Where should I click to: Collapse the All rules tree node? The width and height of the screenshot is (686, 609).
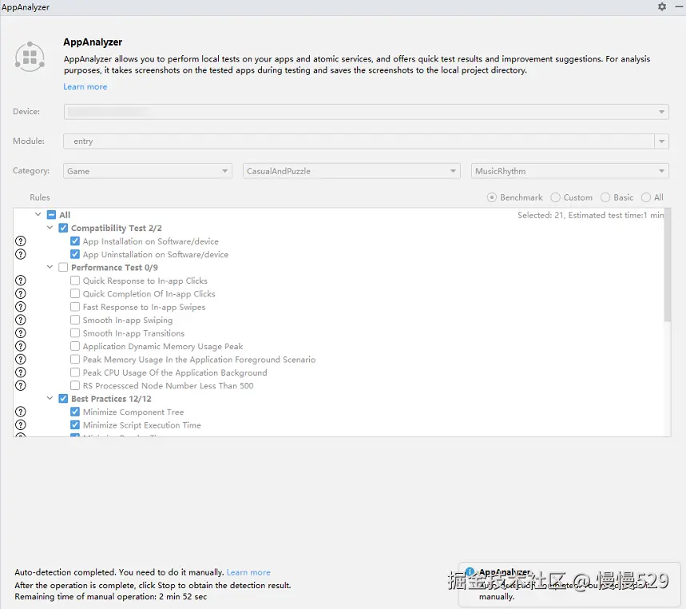38,214
